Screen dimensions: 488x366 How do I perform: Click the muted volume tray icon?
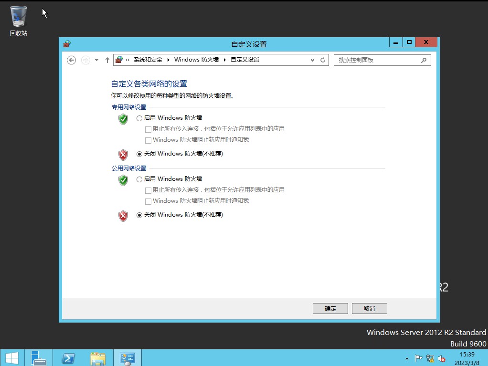point(441,358)
